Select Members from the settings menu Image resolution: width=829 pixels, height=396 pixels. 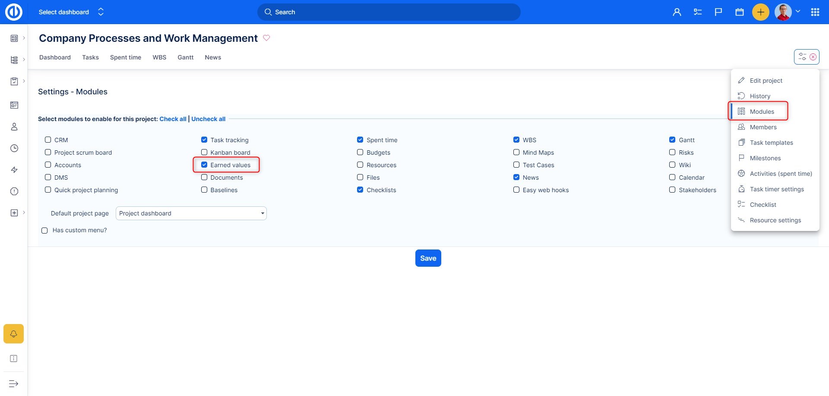(763, 127)
